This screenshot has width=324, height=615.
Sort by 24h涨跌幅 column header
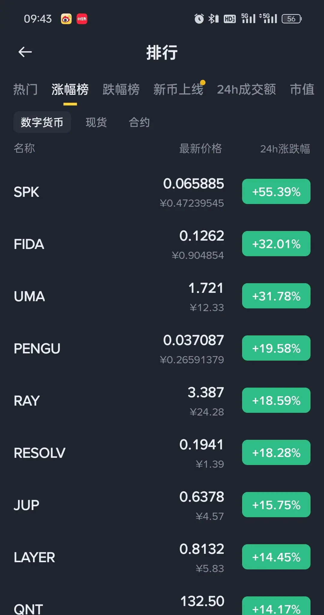(285, 148)
